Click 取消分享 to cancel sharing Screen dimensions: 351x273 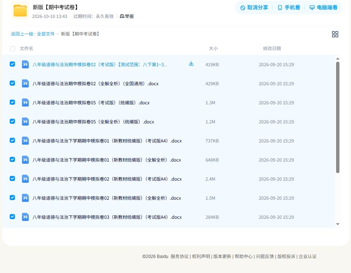(254, 7)
